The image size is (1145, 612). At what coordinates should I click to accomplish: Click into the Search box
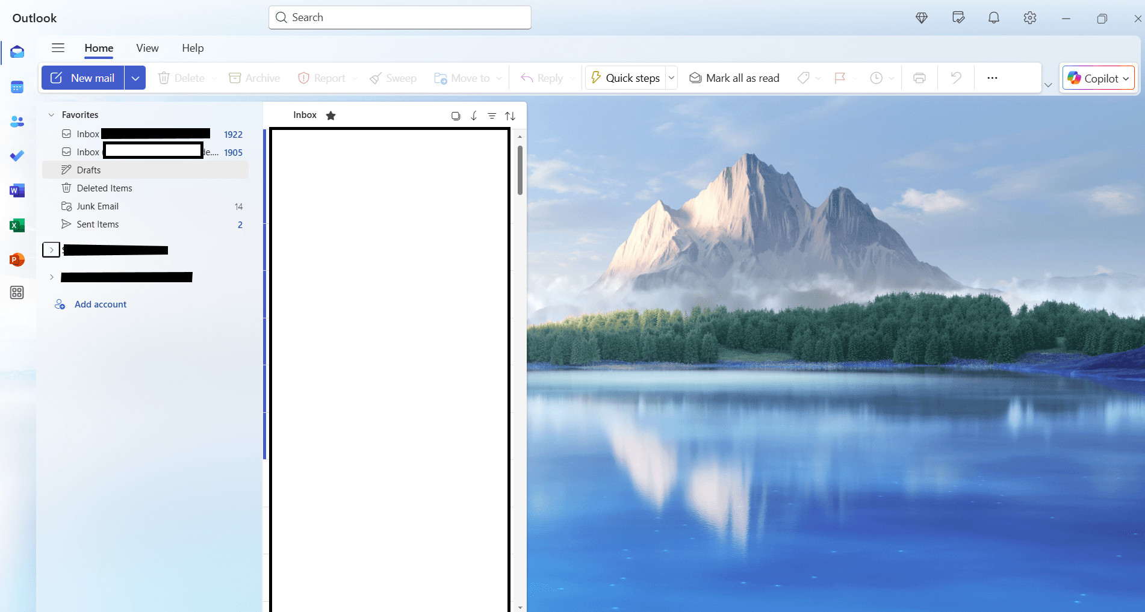[400, 17]
